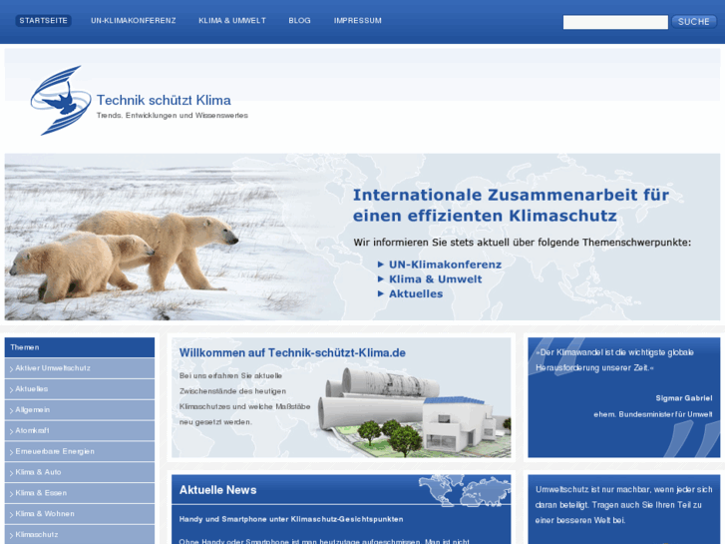
Task: Click the Umweltschutz ist nur machbar text
Action: tap(623, 505)
